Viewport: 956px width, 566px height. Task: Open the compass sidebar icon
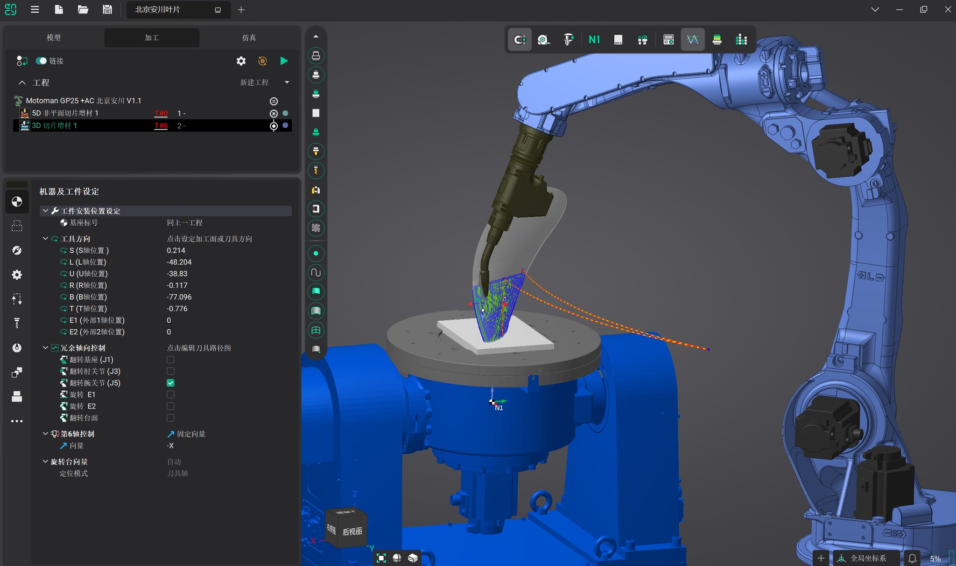[17, 250]
